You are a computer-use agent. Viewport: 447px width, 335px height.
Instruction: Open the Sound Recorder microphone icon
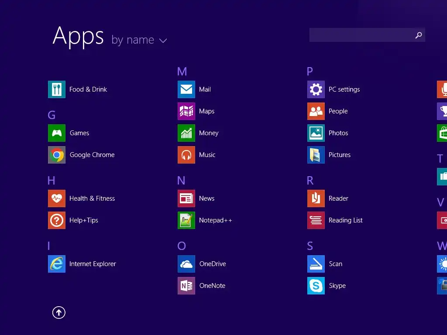(x=442, y=89)
